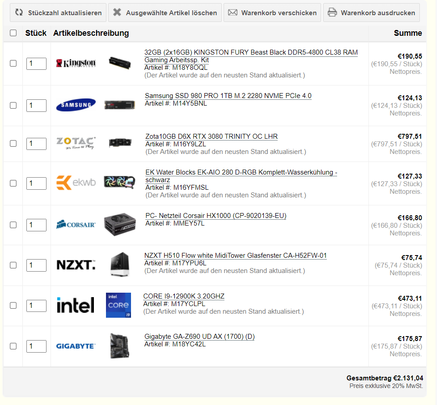Screen dimensions: 444x405
Task: Tick the EK Water Blocks row checkbox
Action: [13, 183]
